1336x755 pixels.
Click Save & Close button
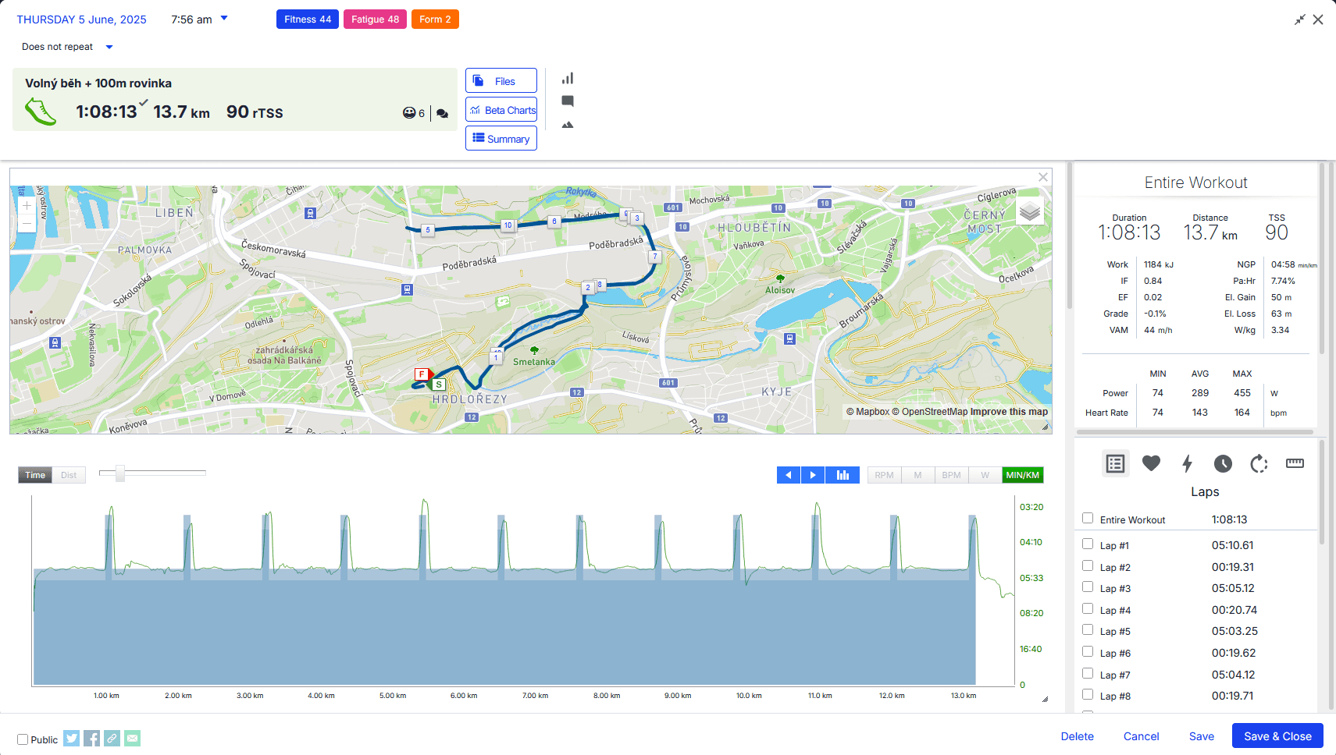[x=1277, y=736]
